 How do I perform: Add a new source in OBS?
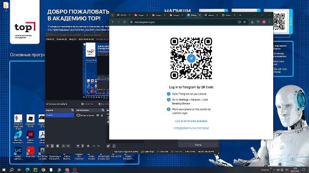pos(78,146)
